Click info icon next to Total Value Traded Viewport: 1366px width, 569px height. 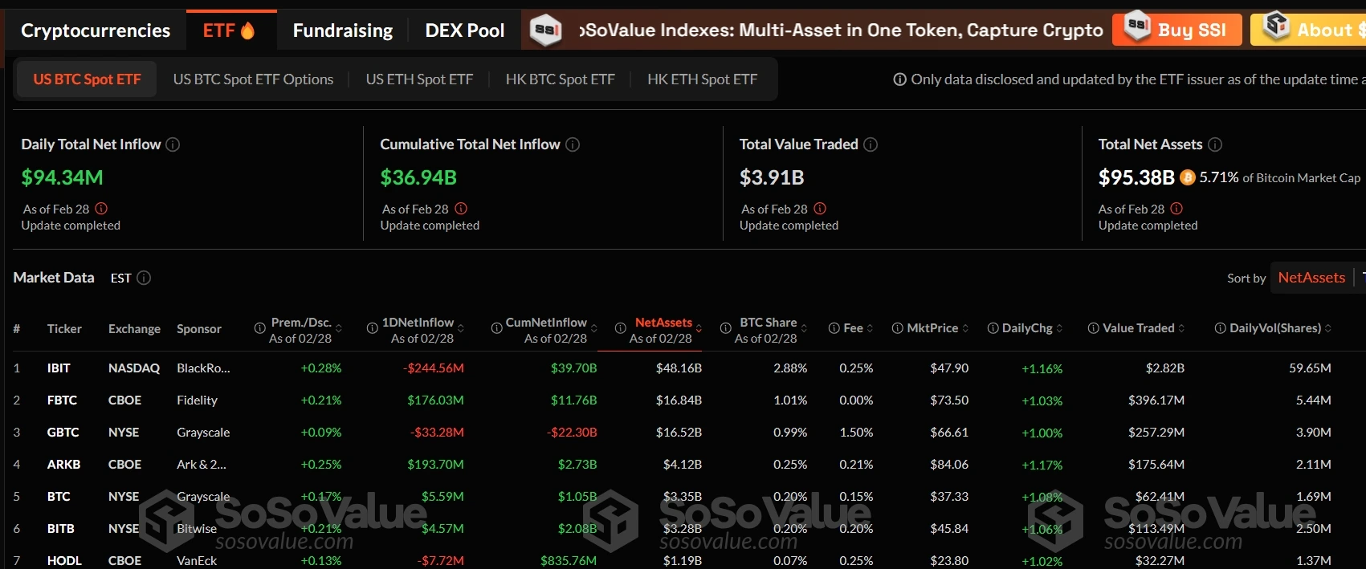click(x=871, y=144)
